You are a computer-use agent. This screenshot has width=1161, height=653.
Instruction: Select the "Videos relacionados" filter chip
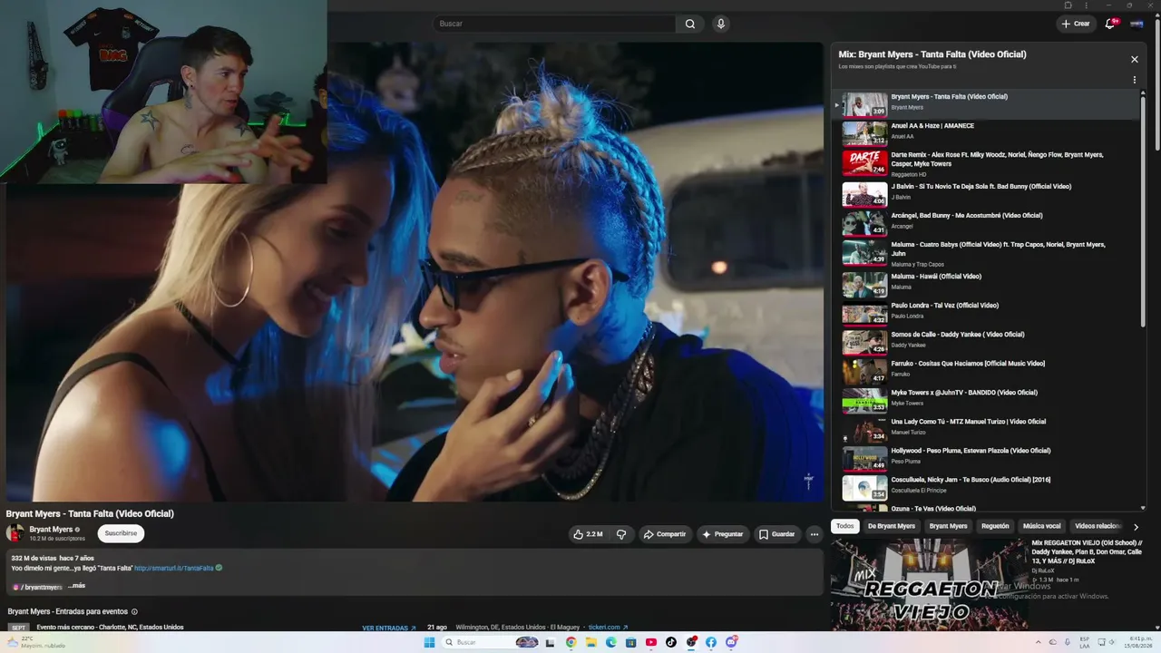1098,526
